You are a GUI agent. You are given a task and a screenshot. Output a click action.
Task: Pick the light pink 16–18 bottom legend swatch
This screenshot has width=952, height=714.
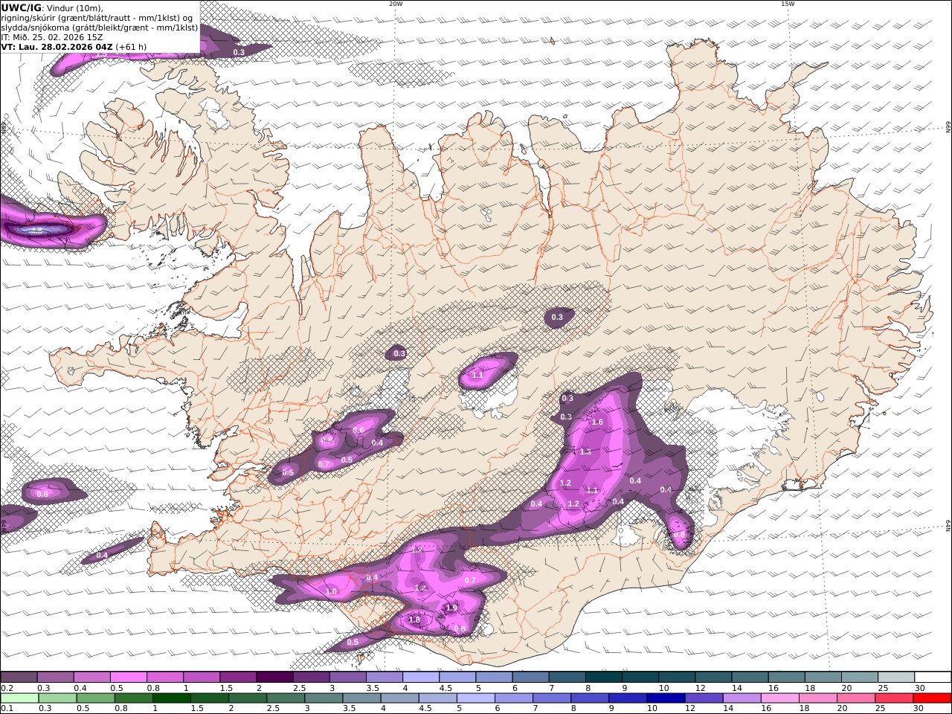(x=779, y=698)
